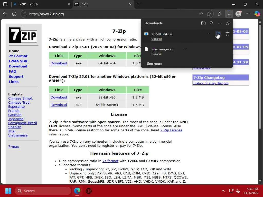Click the browser Back arrow
The height and width of the screenshot is (197, 263).
tap(5, 14)
